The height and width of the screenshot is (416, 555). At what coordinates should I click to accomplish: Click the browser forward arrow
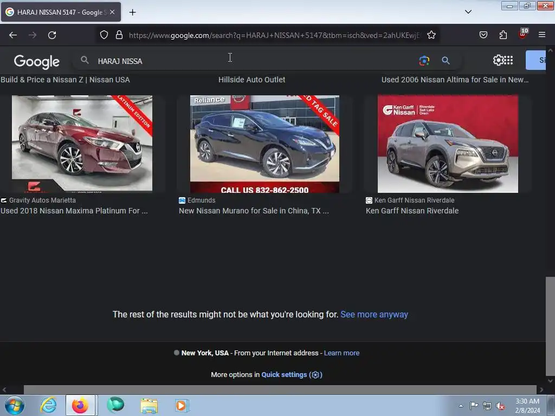tap(33, 35)
